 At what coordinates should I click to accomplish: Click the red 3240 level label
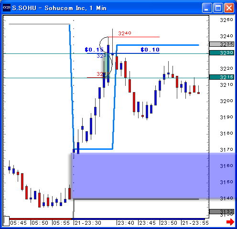click(125, 33)
